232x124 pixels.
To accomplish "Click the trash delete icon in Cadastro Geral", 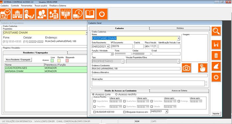I will pos(216,55).
